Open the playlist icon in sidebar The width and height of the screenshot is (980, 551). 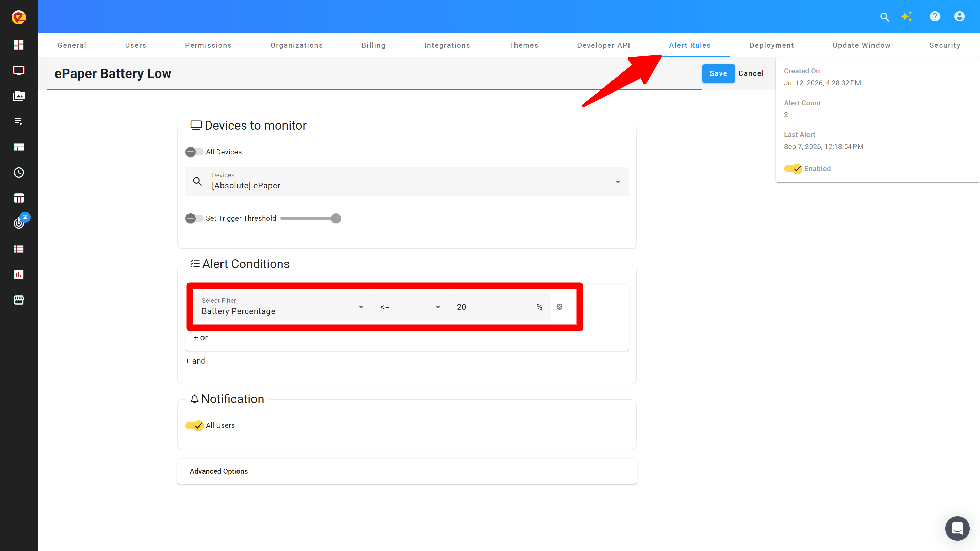point(19,122)
